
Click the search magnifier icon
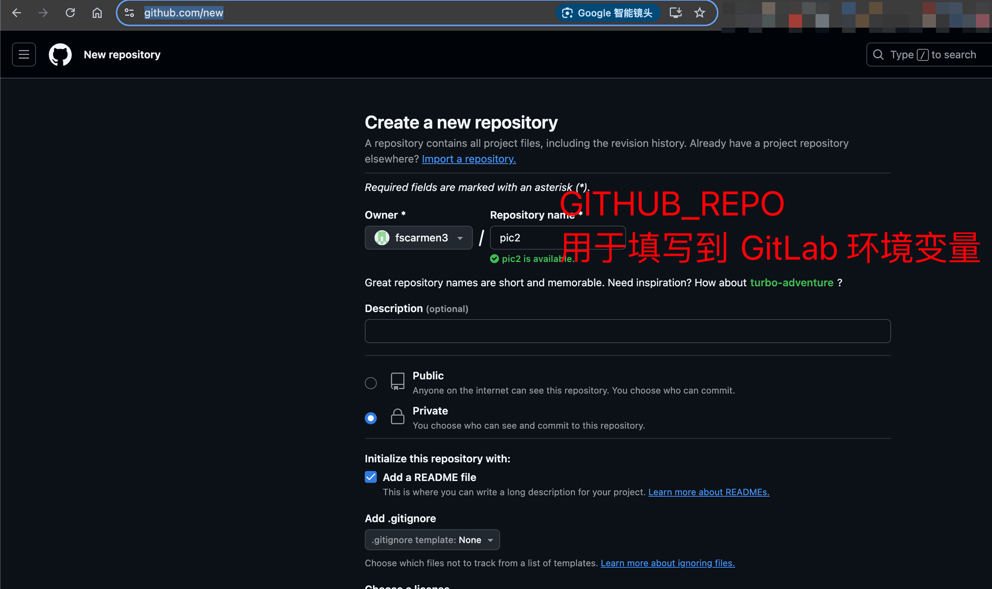[878, 54]
